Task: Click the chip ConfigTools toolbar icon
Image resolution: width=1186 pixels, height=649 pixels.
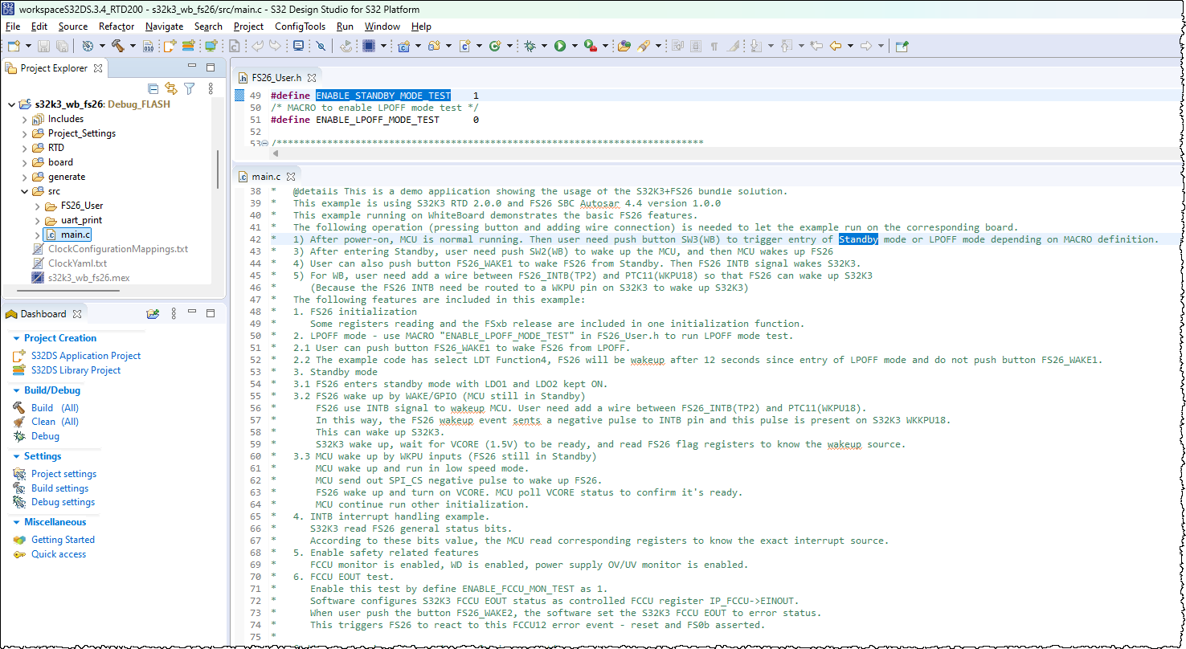Action: [369, 46]
